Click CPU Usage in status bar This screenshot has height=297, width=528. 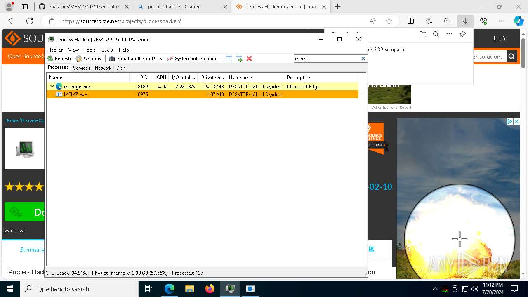tap(66, 273)
